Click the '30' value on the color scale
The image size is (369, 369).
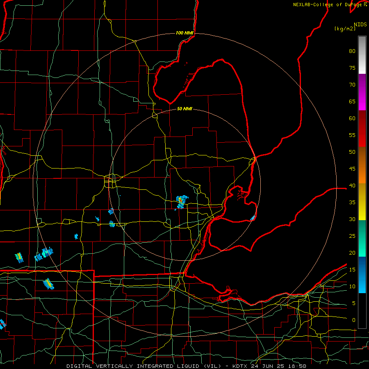pyautogui.click(x=352, y=219)
